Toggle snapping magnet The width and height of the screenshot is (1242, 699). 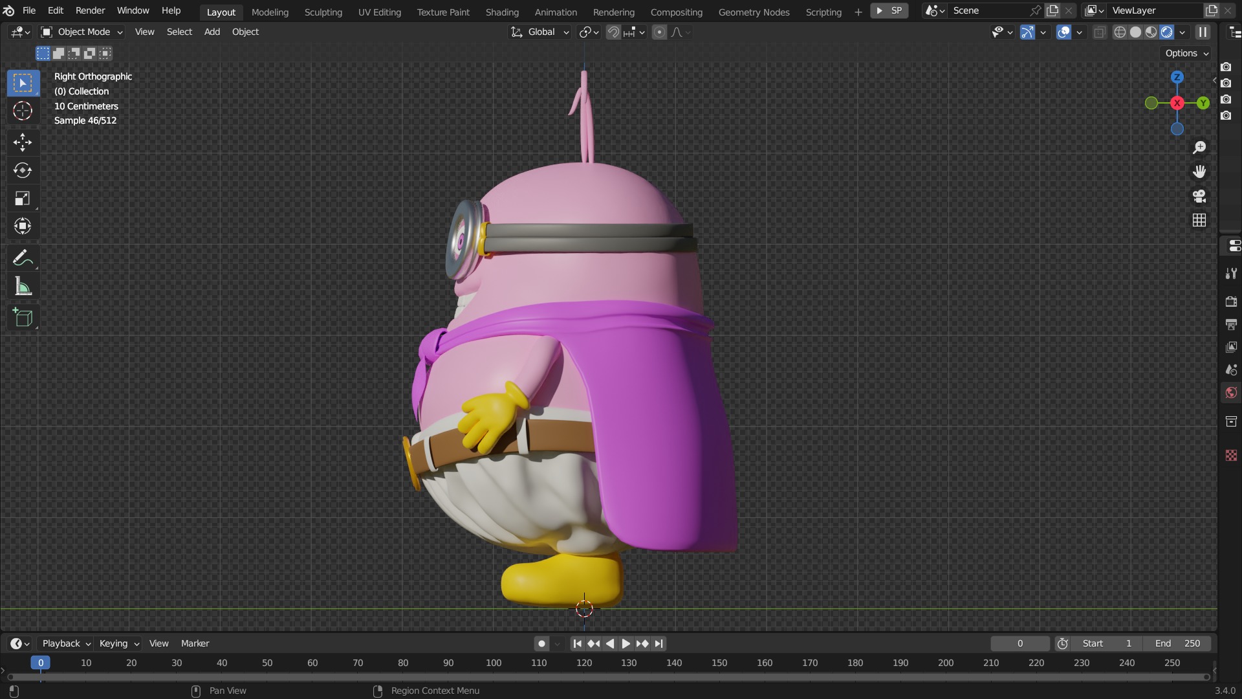coord(613,32)
